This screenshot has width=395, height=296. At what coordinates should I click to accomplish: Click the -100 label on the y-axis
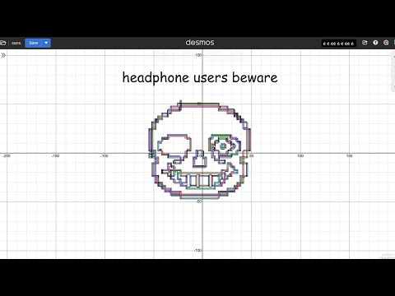pos(197,251)
